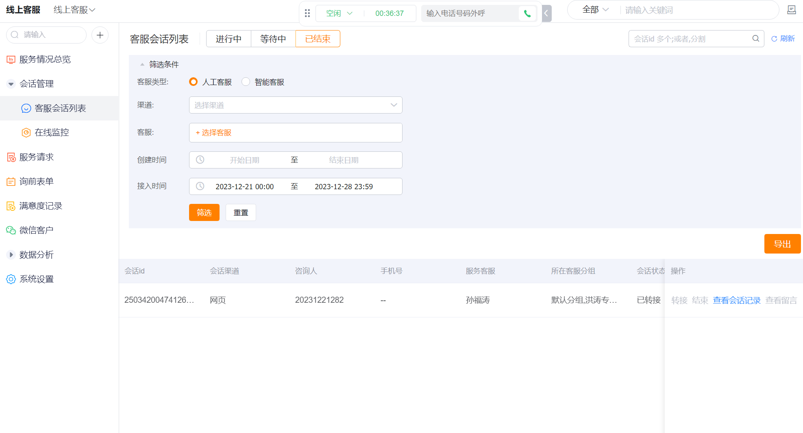803x433 pixels.
Task: Open 客服会话列表 in the sidebar
Action: (59, 108)
